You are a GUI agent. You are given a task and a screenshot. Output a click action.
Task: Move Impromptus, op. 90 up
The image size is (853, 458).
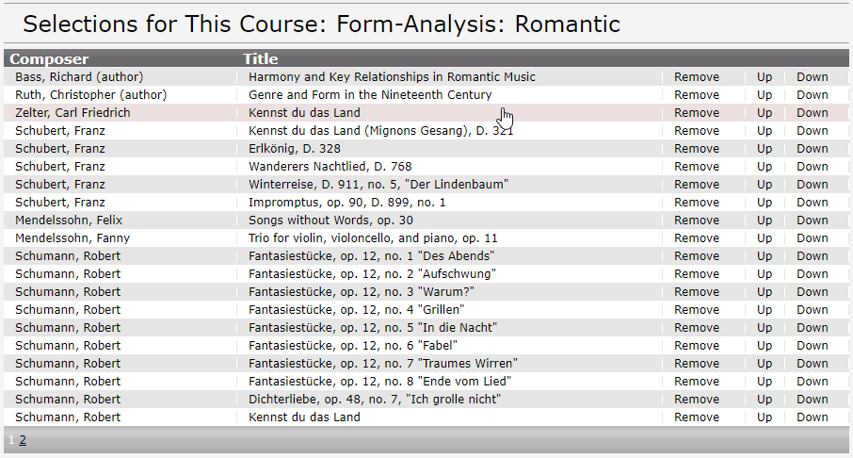(x=764, y=203)
